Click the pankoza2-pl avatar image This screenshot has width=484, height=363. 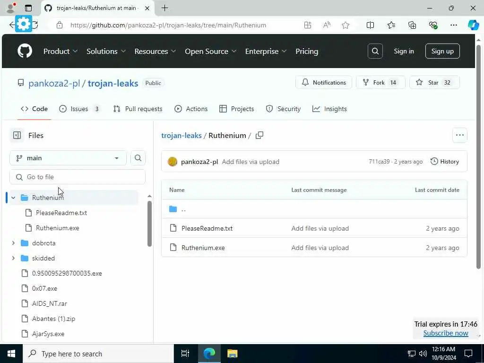pos(172,162)
